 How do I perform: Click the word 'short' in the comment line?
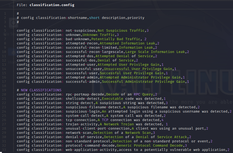tap(94, 18)
